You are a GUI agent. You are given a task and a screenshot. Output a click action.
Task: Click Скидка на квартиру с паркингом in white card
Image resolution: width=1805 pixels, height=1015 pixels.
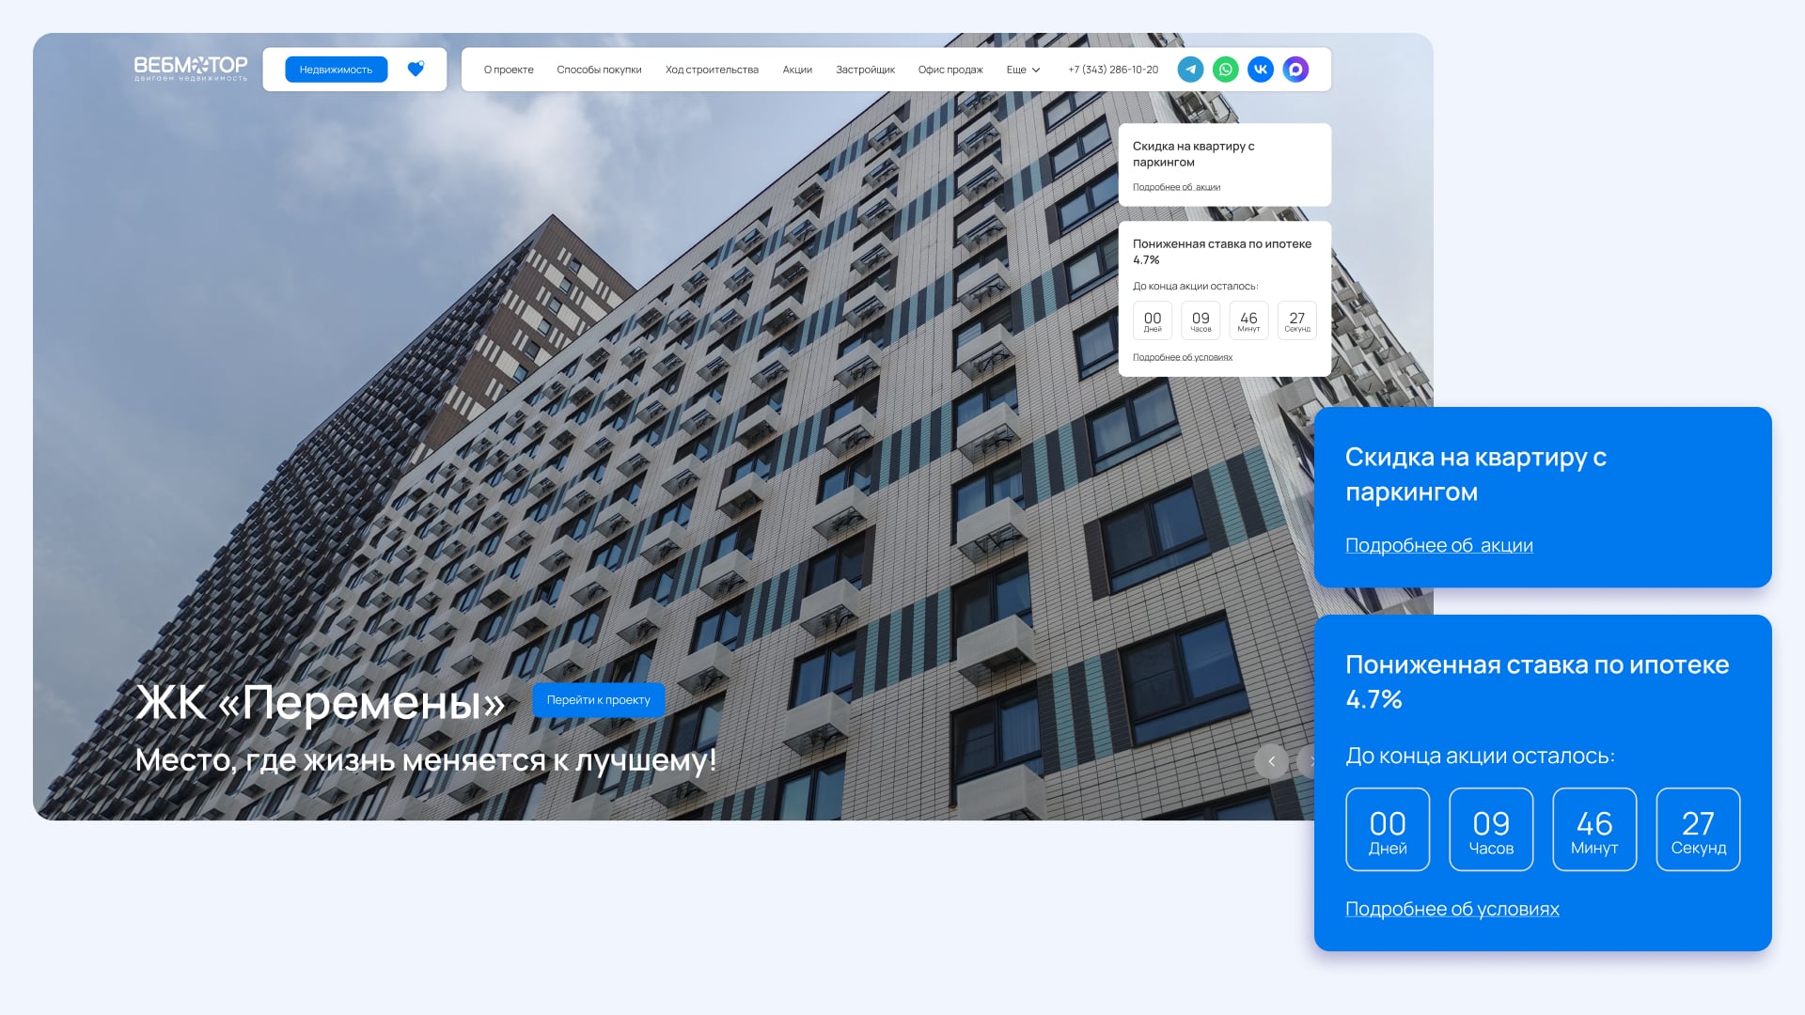pyautogui.click(x=1194, y=154)
